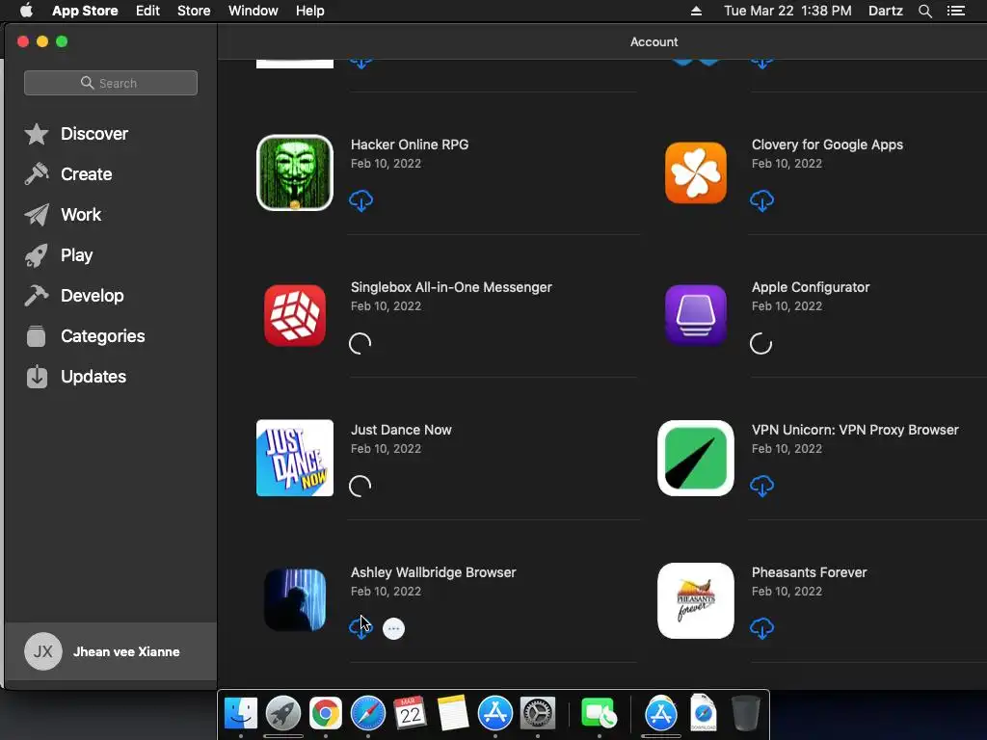Click Just Dance Now loading spinner
987x740 pixels.
(360, 486)
